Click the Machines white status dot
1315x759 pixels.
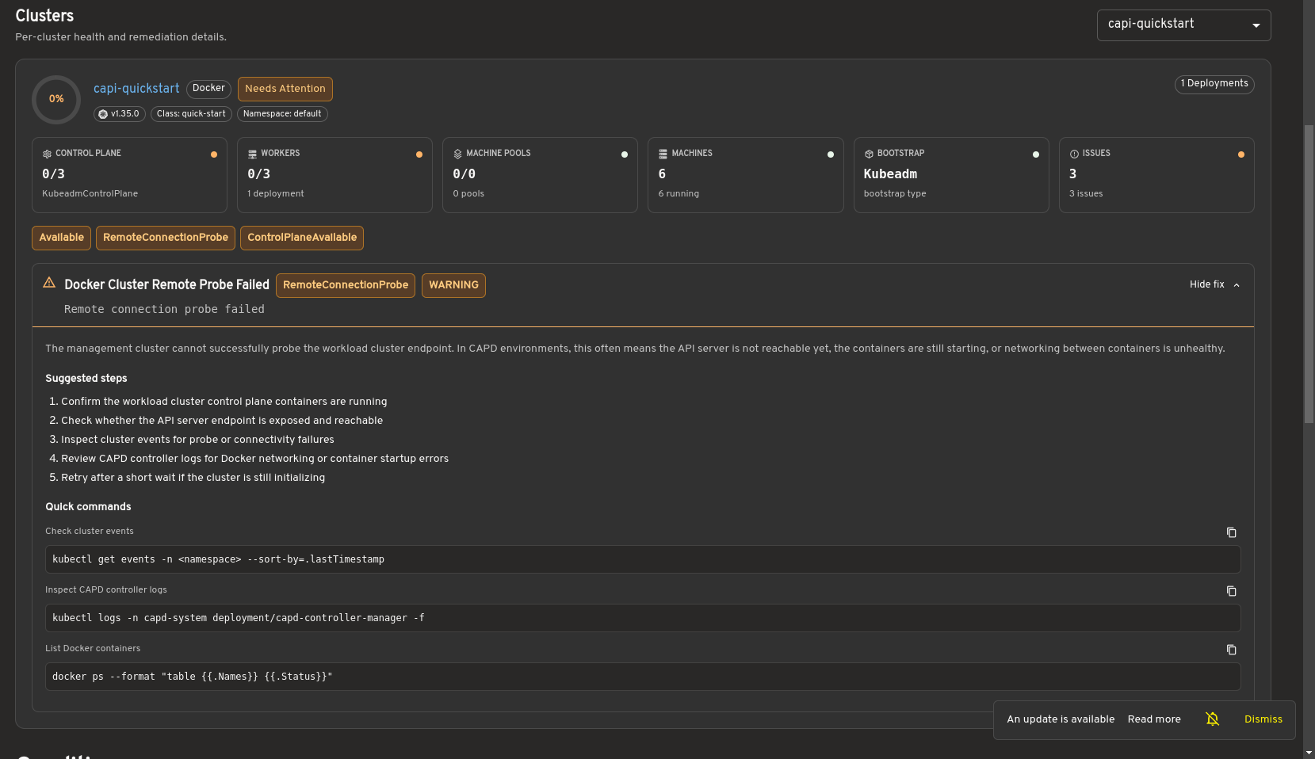tap(831, 154)
